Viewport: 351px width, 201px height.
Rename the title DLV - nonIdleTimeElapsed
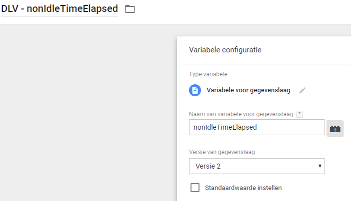tap(59, 8)
